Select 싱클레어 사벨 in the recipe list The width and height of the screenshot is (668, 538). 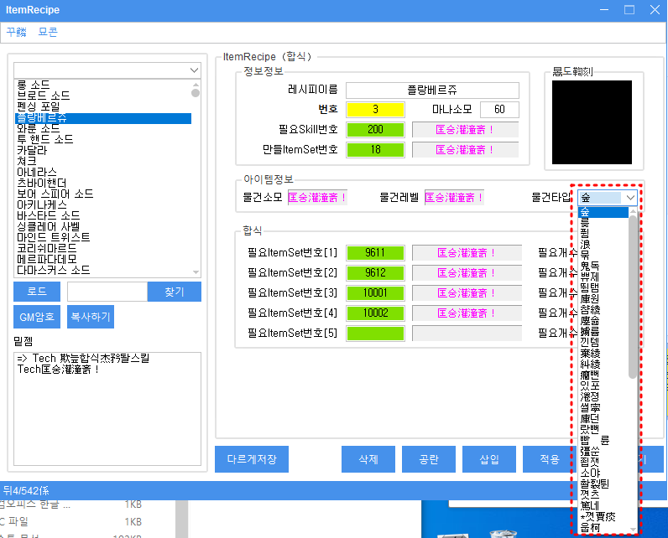pyautogui.click(x=48, y=226)
